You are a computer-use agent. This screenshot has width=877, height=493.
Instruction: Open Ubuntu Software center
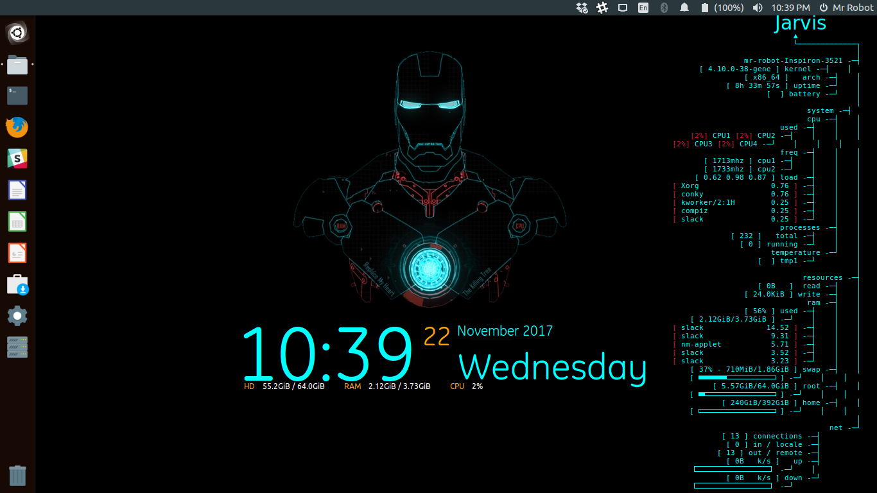[x=17, y=284]
